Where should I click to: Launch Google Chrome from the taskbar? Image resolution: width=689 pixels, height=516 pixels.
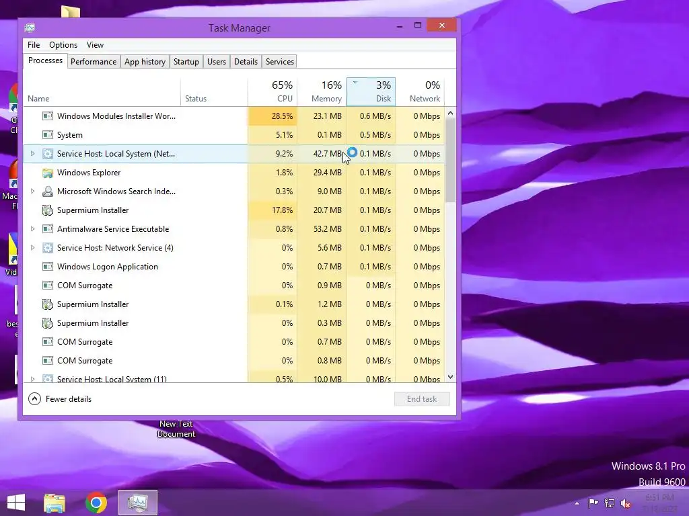96,503
